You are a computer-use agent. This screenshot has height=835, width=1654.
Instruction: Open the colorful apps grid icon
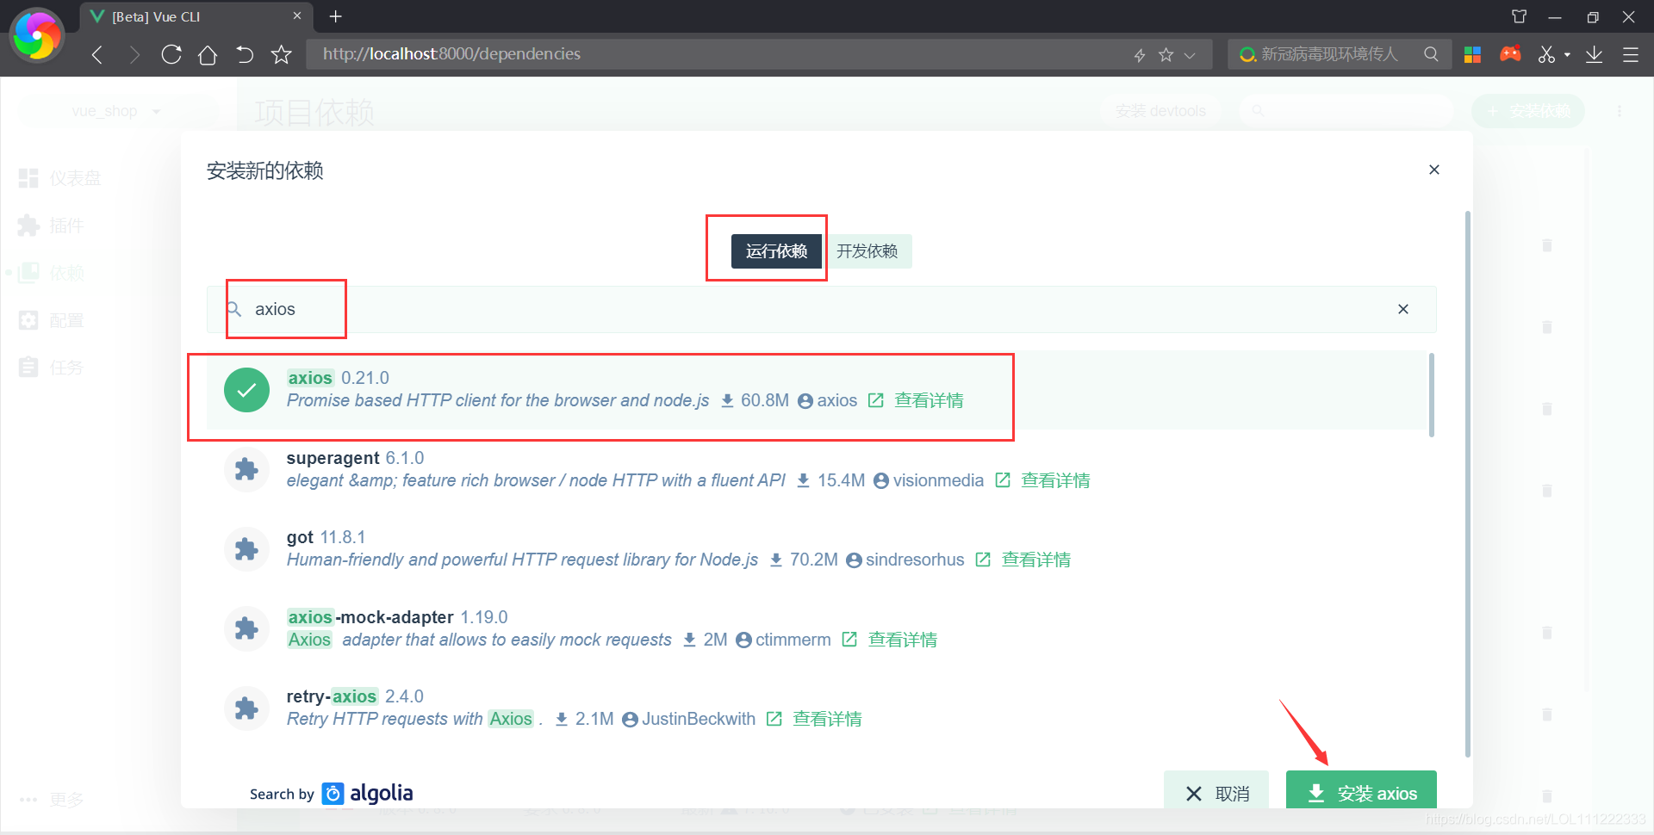pyautogui.click(x=1472, y=55)
